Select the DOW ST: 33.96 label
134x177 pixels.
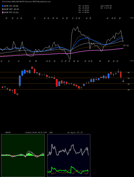pos(11,6)
